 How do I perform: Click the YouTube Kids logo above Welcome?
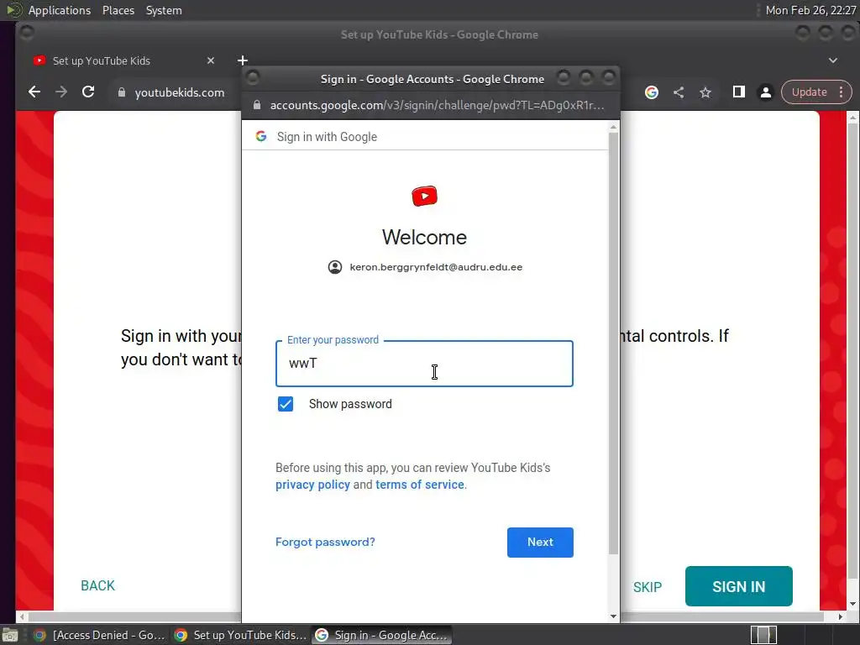coord(424,197)
